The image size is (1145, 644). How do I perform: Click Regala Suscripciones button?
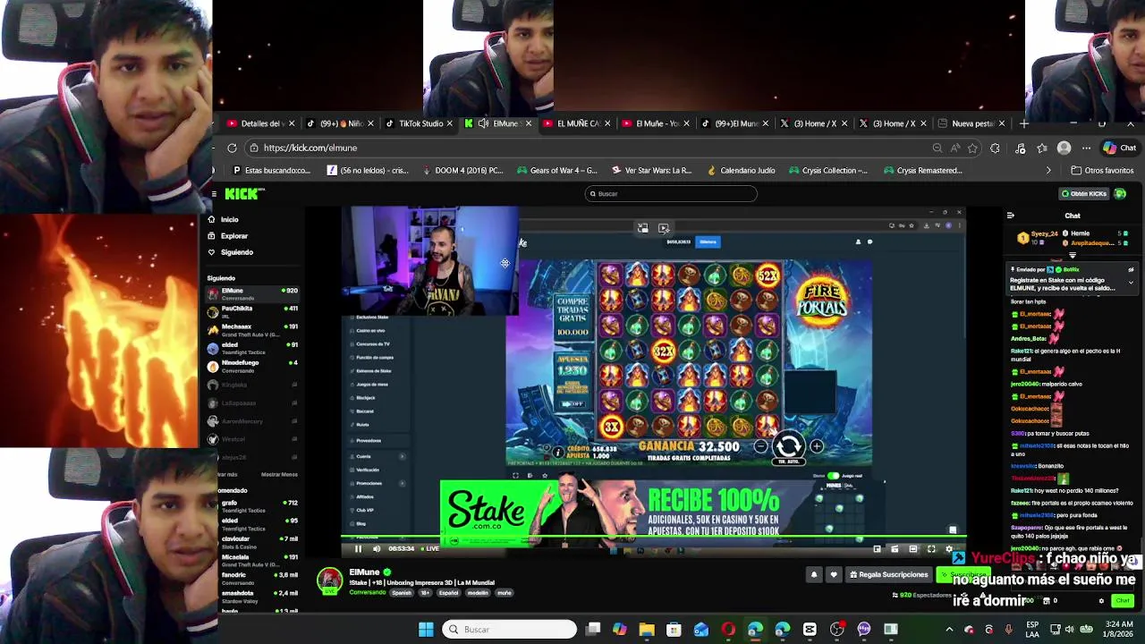(888, 574)
